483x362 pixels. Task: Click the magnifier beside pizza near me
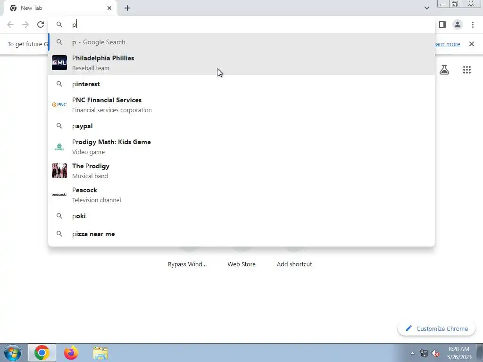(59, 234)
